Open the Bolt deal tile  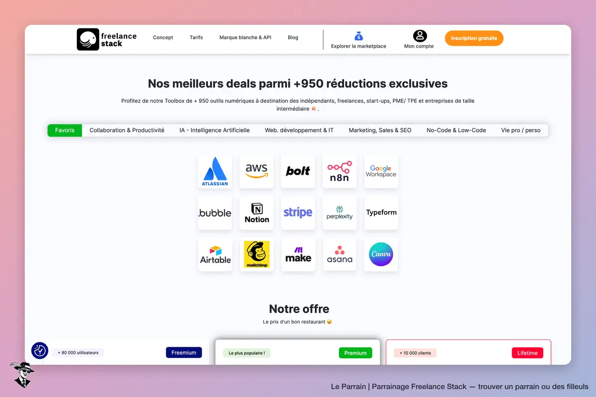pyautogui.click(x=298, y=171)
